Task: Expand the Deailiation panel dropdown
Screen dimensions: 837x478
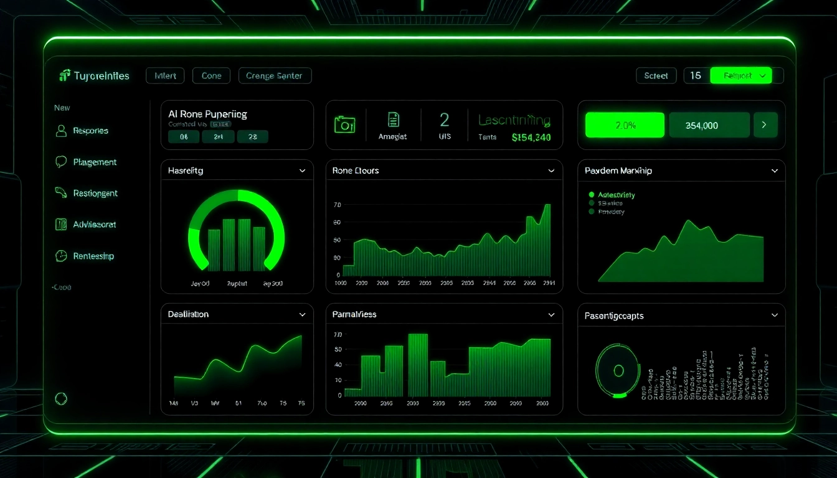Action: click(302, 315)
